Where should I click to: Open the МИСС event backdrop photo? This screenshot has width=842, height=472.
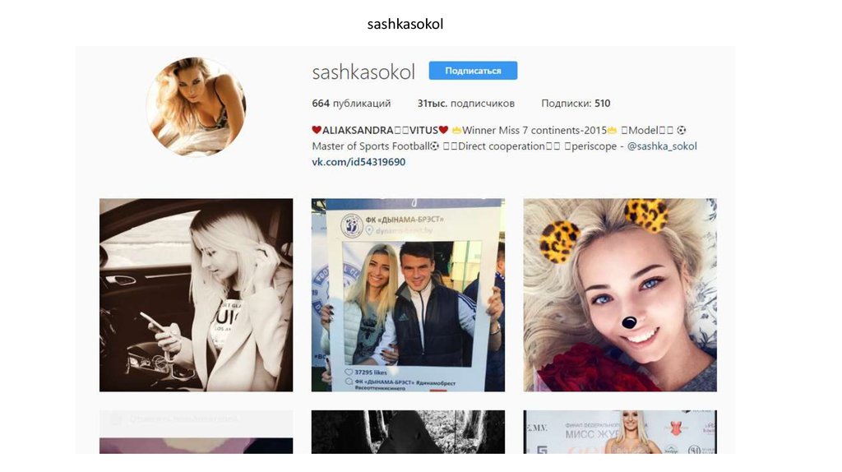click(620, 433)
